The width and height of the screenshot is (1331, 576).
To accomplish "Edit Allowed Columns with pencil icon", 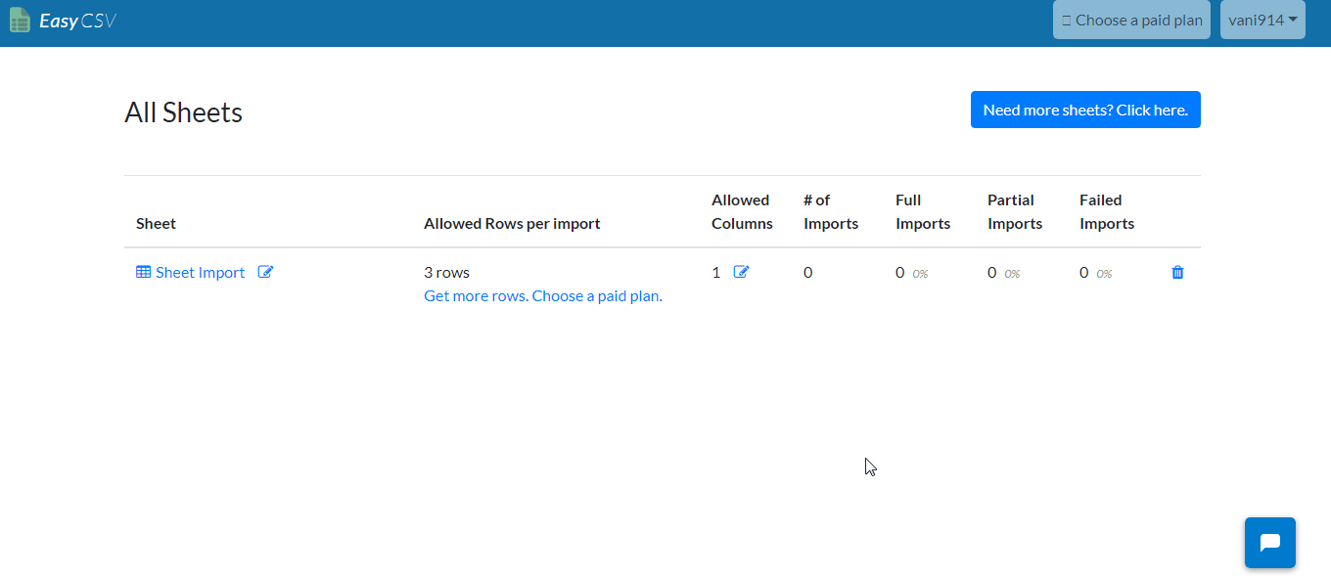I will pyautogui.click(x=741, y=272).
